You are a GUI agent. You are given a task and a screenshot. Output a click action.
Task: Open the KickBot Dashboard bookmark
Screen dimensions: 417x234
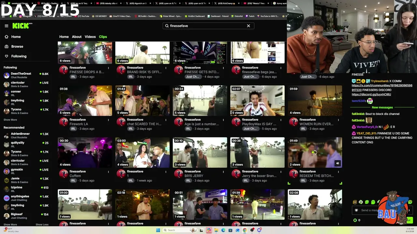pos(195,16)
